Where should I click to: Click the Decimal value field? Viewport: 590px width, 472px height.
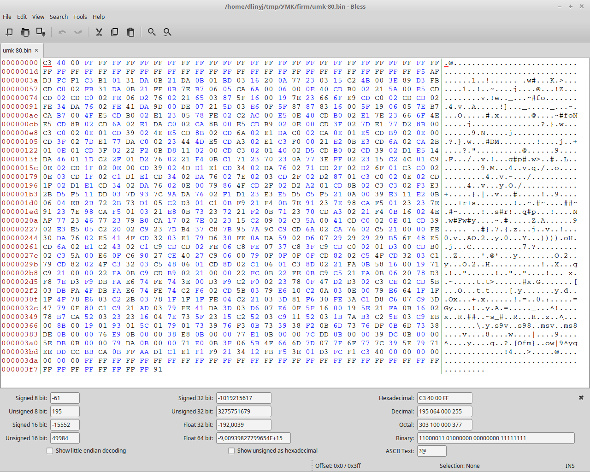[x=444, y=412]
